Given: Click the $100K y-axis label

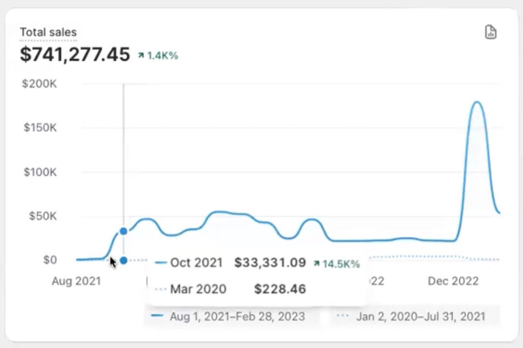Looking at the screenshot, I should [x=39, y=172].
